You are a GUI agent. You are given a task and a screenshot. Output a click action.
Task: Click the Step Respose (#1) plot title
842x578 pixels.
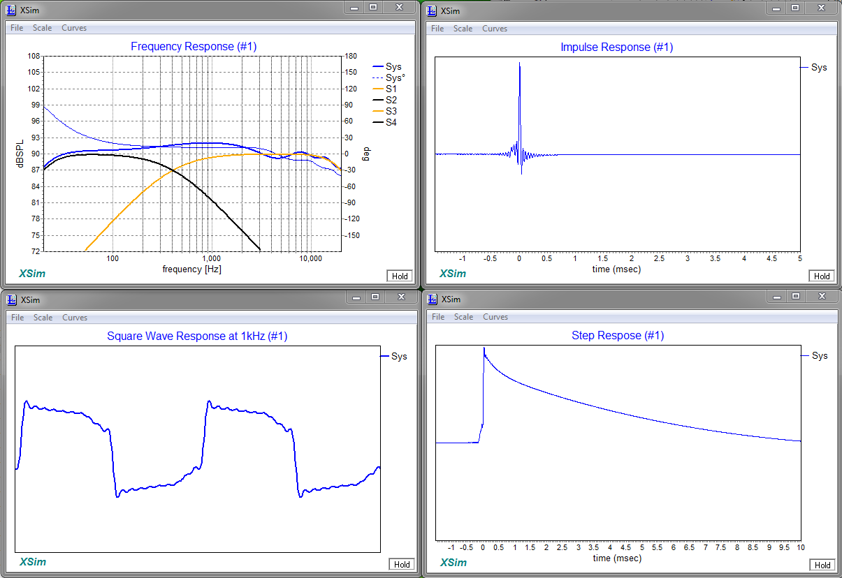coord(618,336)
